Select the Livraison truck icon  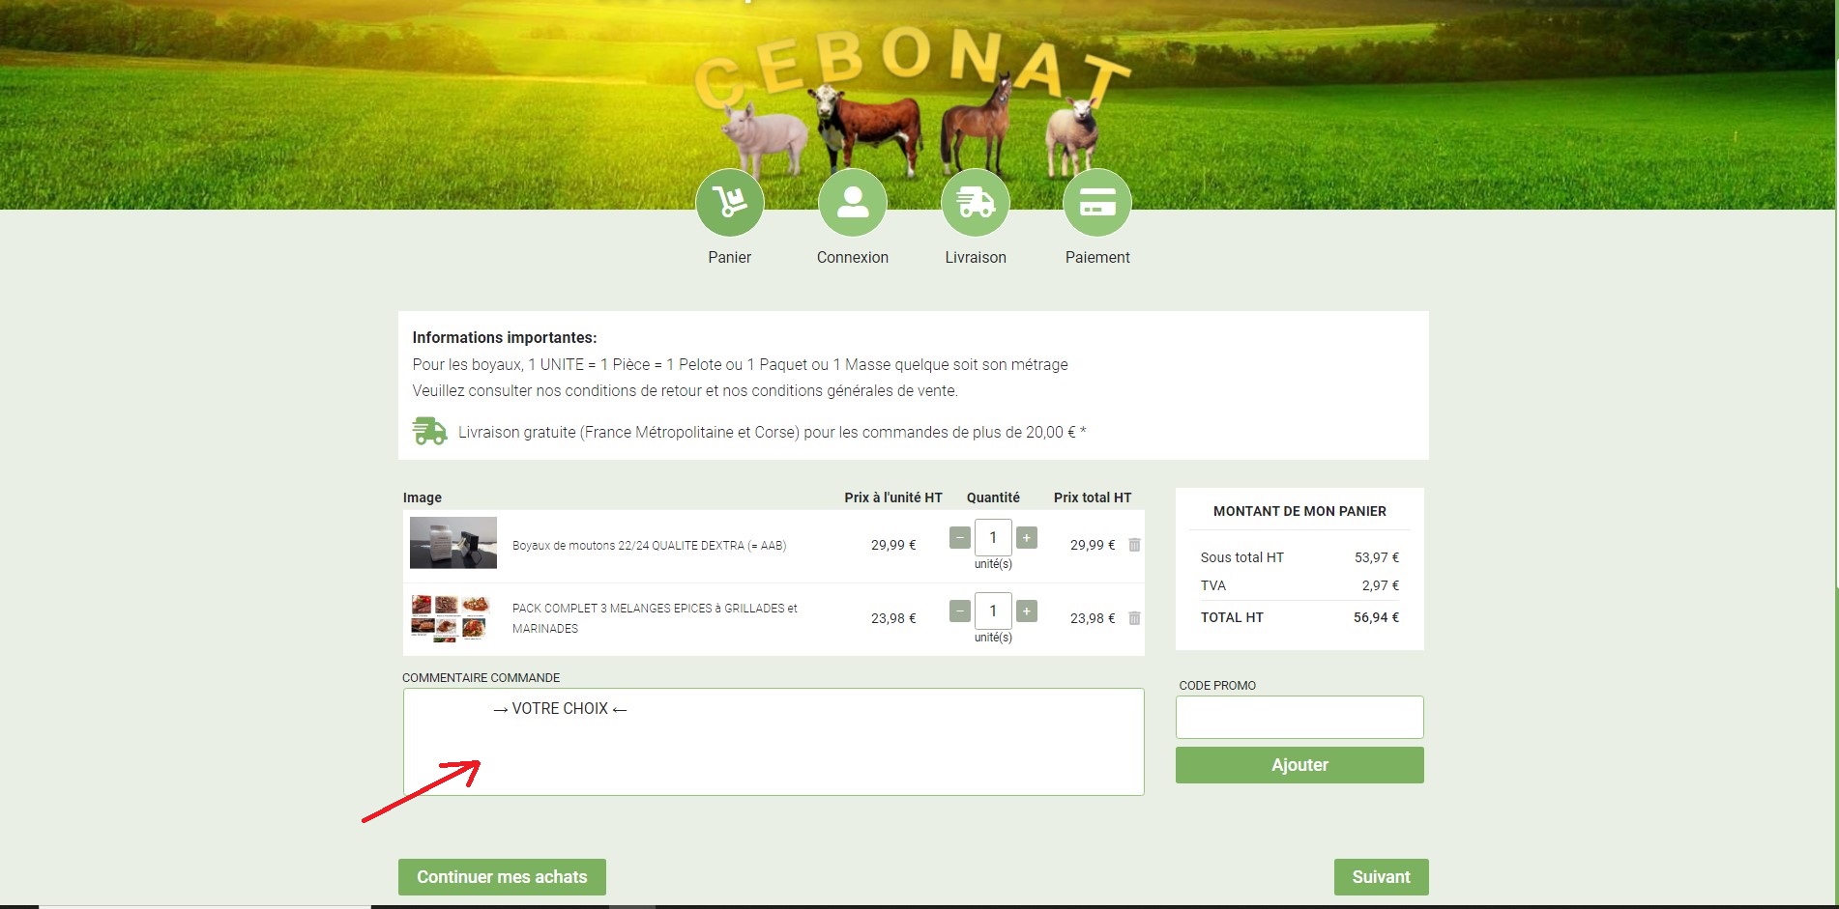[x=976, y=202]
